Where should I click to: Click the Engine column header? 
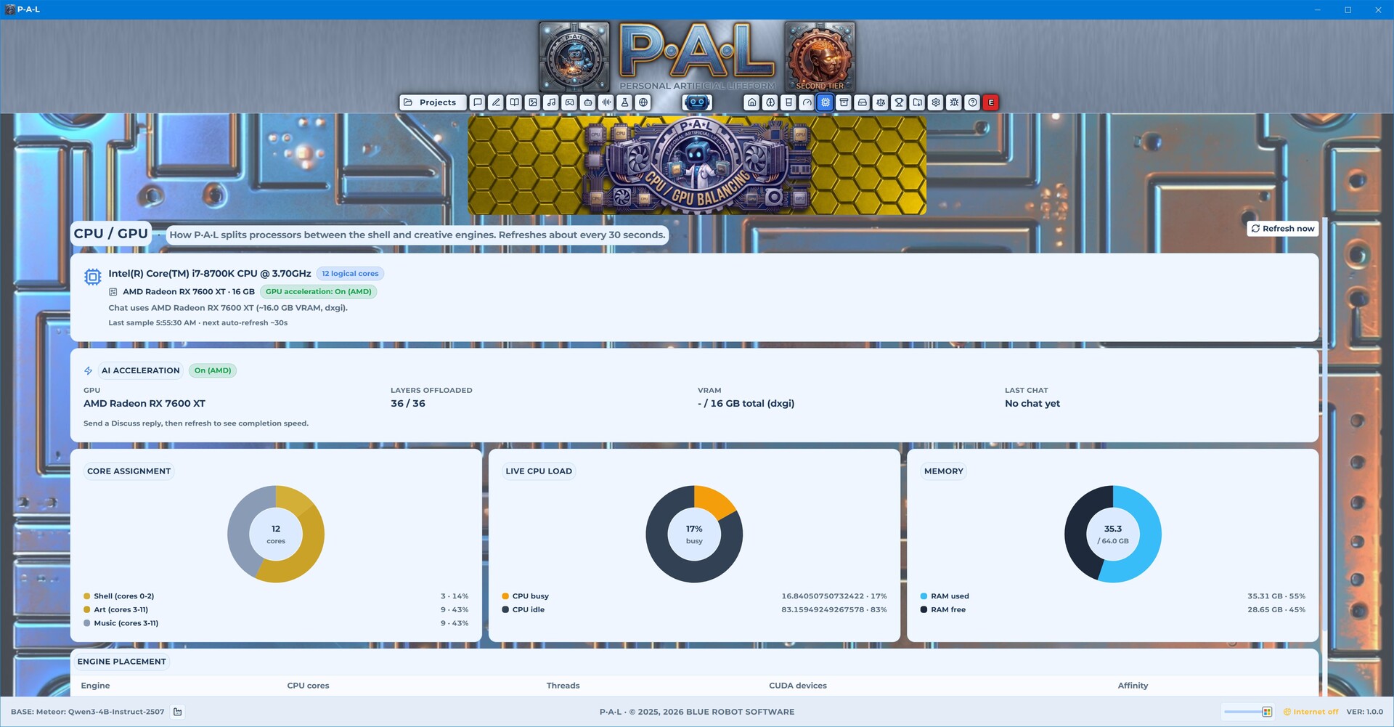96,686
